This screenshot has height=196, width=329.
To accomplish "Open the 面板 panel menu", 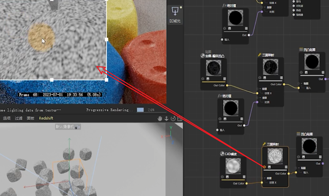I will [x=30, y=119].
